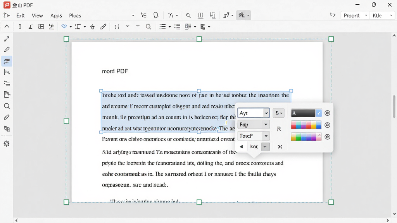Image resolution: width=397 pixels, height=223 pixels.
Task: Click the page shape icon in top toolbar
Action: 156,15
